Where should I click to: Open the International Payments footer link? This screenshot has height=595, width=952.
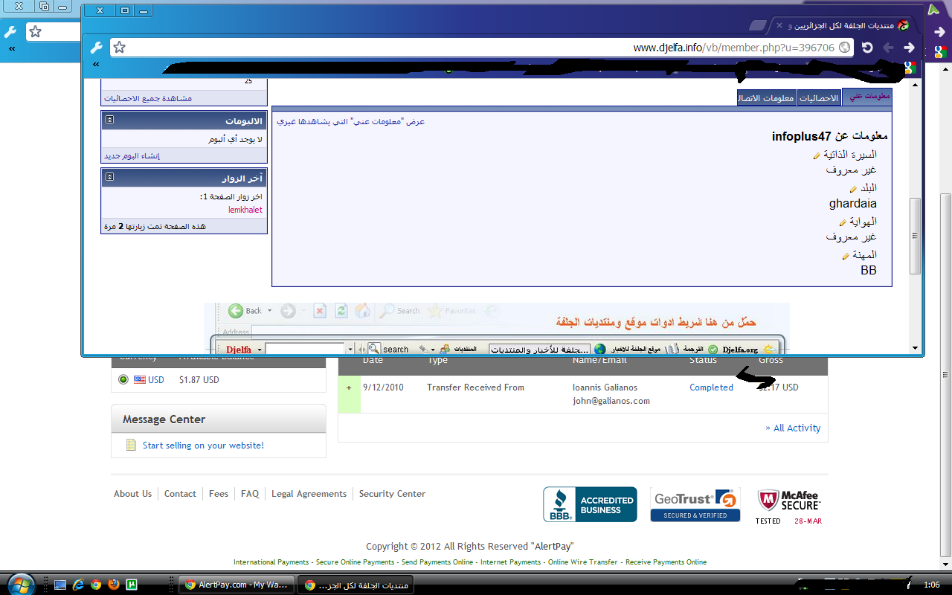click(271, 562)
